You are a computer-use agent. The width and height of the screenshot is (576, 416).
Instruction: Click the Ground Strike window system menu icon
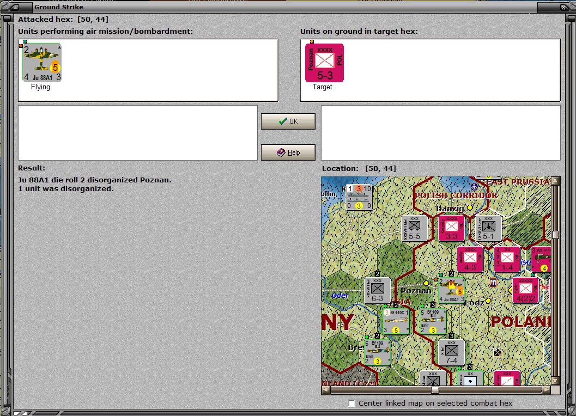(x=15, y=7)
